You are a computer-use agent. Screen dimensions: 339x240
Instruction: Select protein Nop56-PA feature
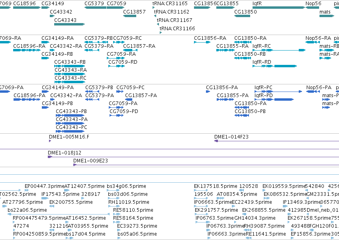coord(313,92)
